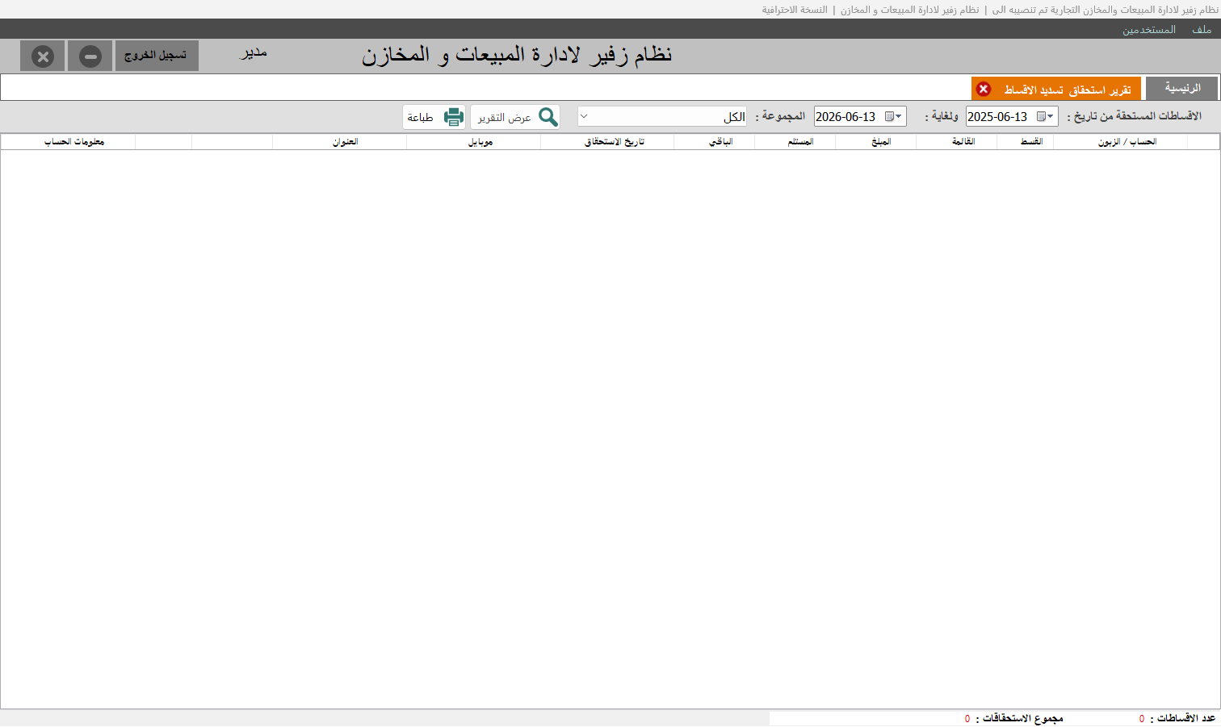
Task: Click the نظام زفير لادارة المبيعات و المخازن heading
Action: point(517,55)
